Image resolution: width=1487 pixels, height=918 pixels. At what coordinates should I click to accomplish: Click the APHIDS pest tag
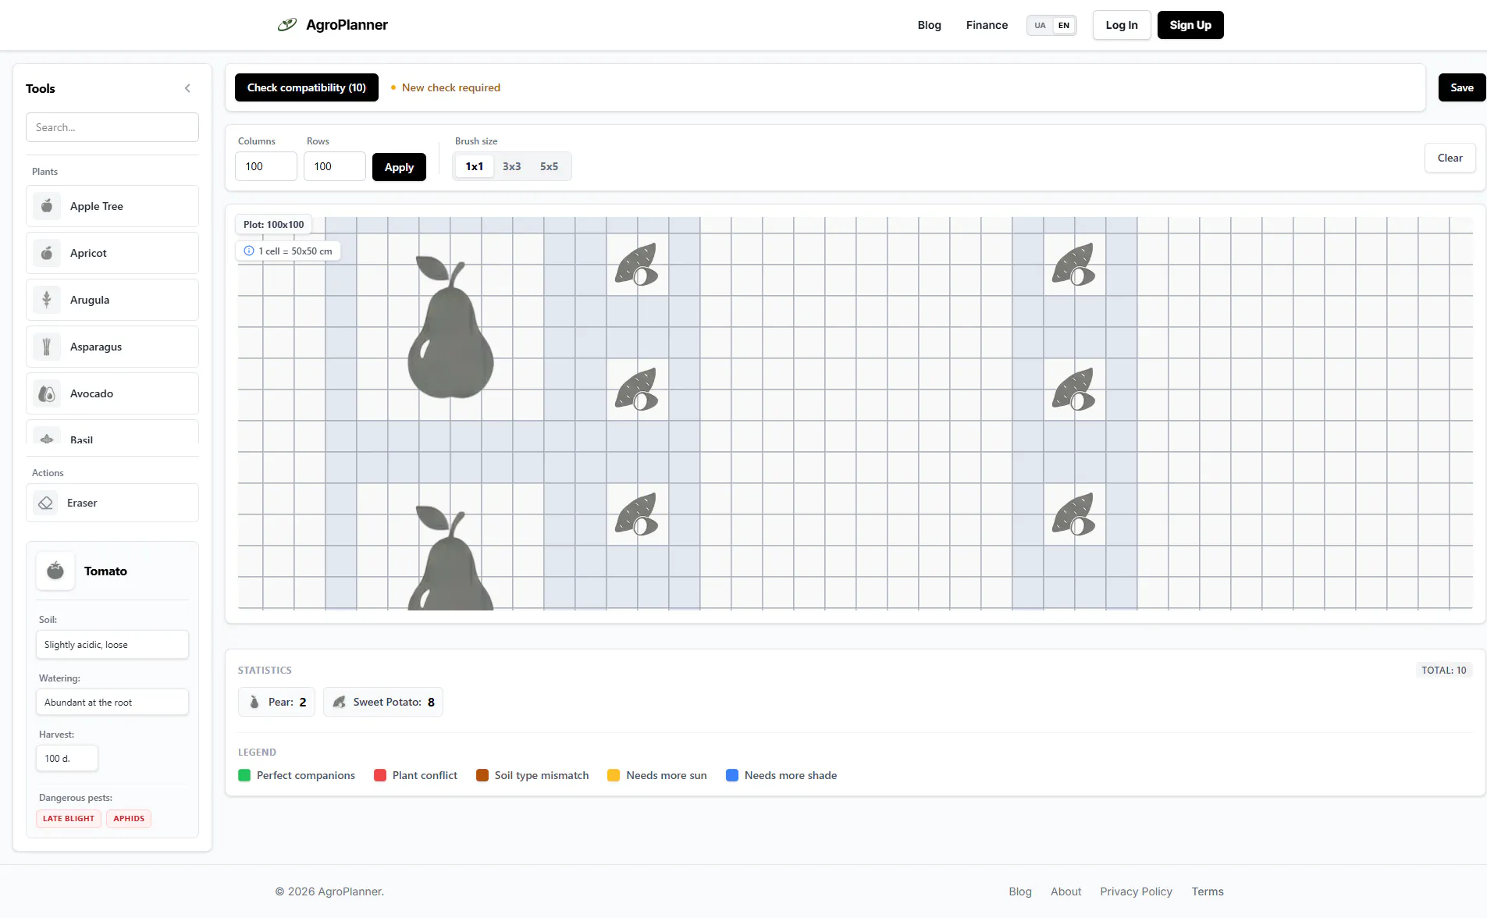pyautogui.click(x=129, y=818)
